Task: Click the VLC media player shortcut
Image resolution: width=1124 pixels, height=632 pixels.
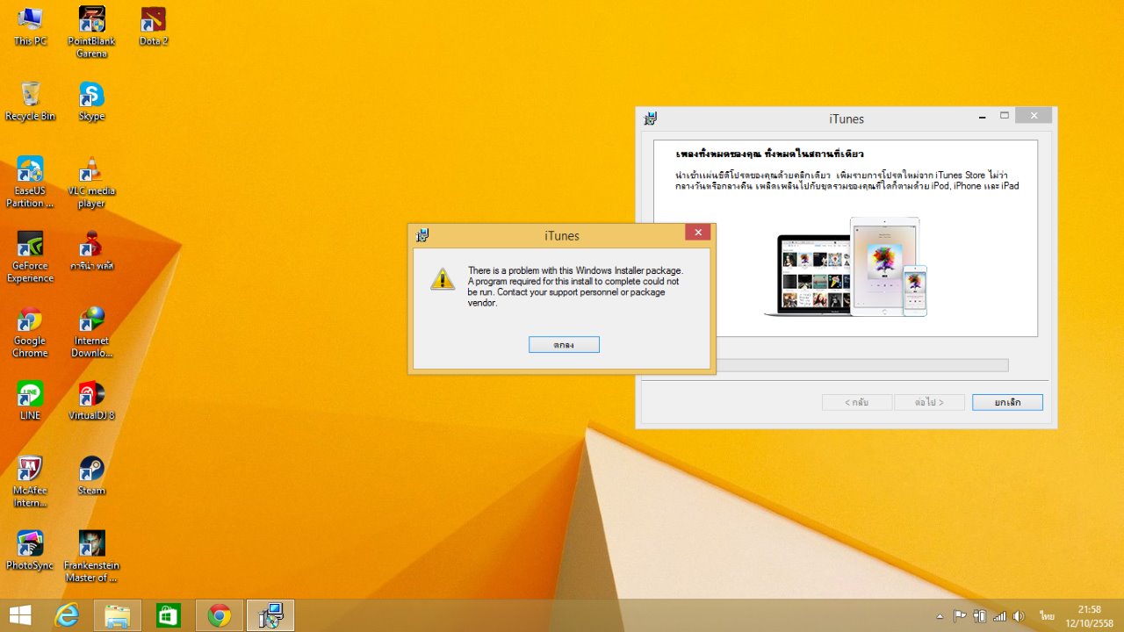Action: [91, 183]
